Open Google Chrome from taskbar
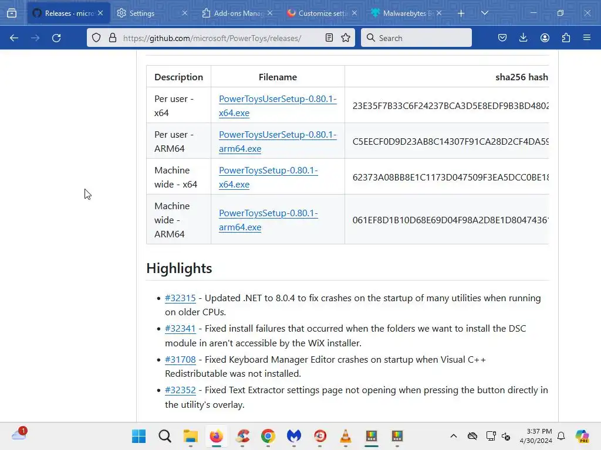 (x=268, y=436)
